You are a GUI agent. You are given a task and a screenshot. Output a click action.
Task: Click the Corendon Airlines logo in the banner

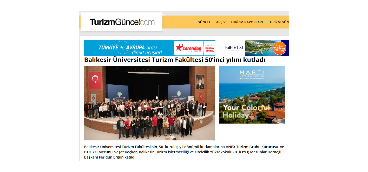tap(189, 48)
